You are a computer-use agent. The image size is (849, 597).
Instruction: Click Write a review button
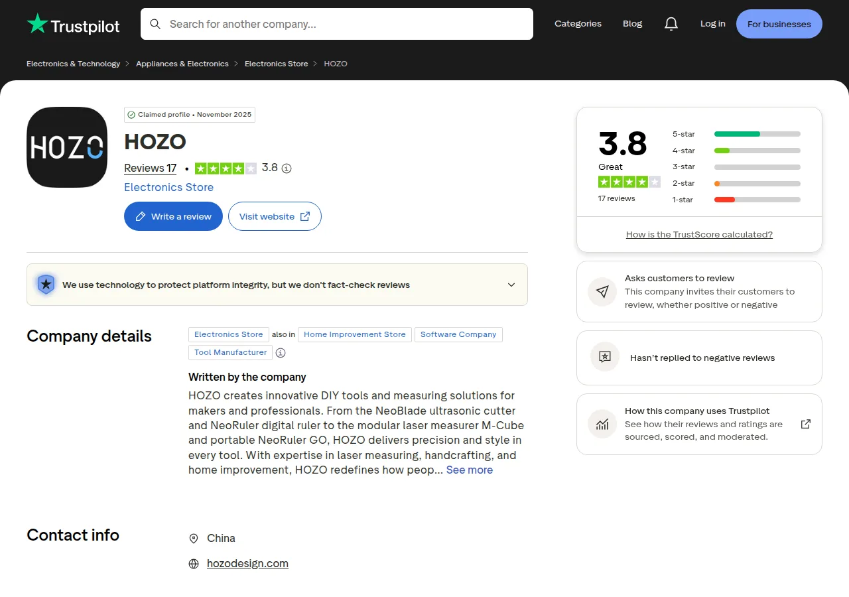click(x=173, y=216)
